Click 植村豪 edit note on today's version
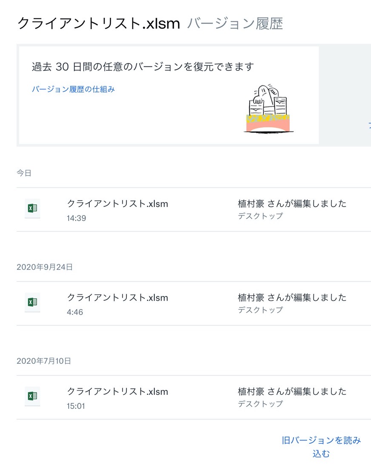 [x=292, y=204]
